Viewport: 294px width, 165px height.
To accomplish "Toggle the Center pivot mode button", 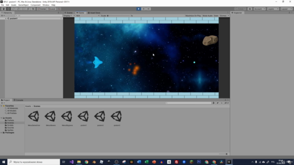I will pos(42,9).
